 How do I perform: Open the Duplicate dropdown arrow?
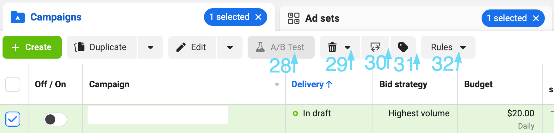[x=151, y=47]
